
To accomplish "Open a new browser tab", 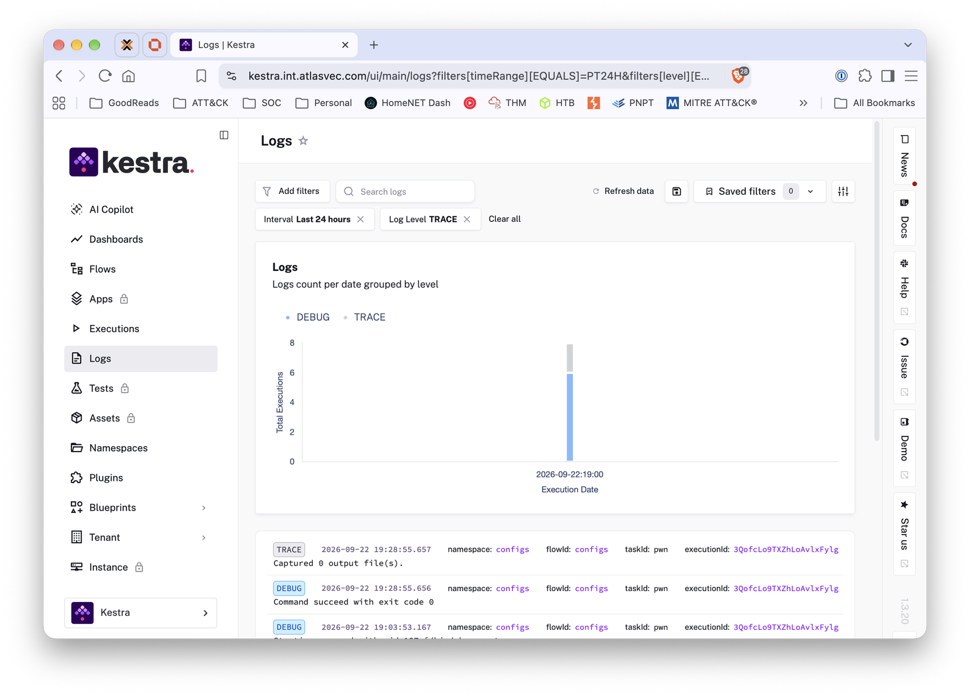I will (x=374, y=45).
